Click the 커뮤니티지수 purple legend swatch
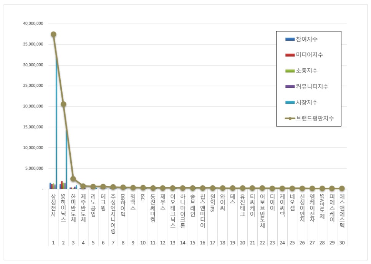The image size is (371, 264). tap(290, 87)
